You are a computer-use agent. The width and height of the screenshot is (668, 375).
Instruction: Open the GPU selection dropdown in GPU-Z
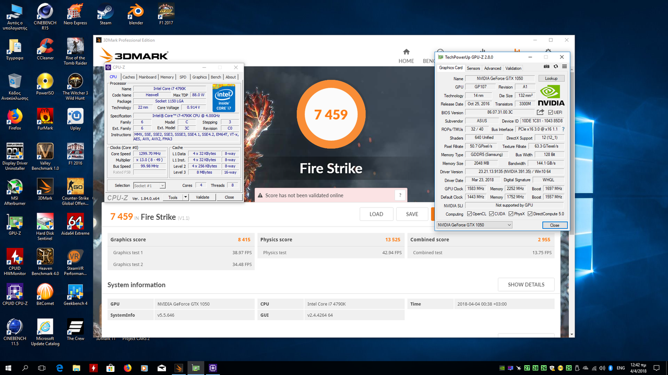click(x=474, y=225)
